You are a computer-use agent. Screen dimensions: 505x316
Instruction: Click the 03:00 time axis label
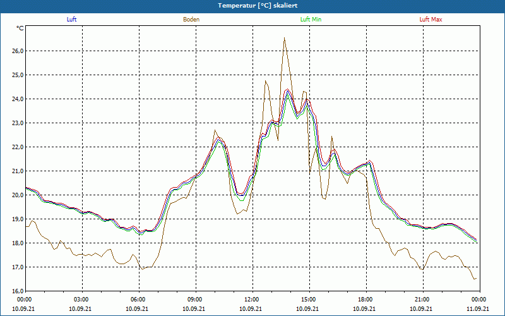pyautogui.click(x=82, y=300)
